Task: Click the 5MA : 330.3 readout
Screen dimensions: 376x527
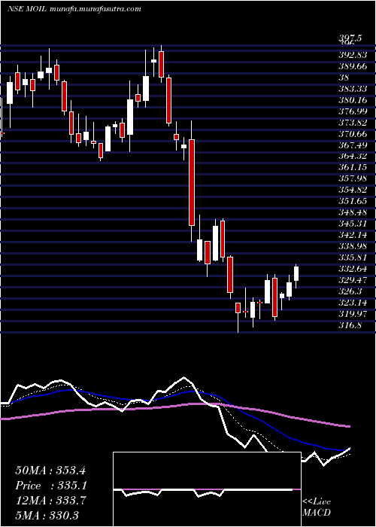Action: (x=47, y=516)
